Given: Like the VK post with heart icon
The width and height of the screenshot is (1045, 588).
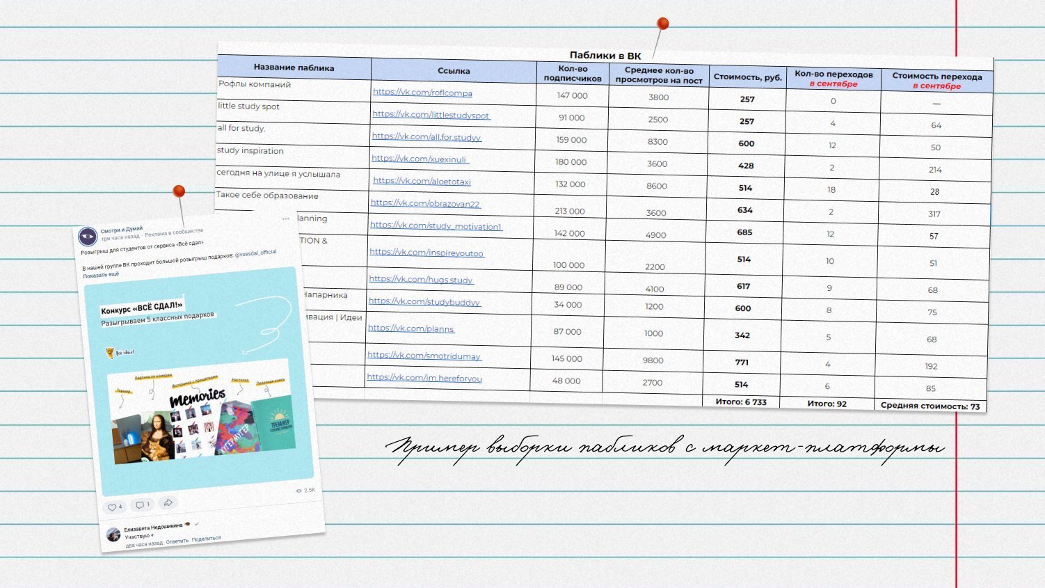Looking at the screenshot, I should tap(115, 507).
